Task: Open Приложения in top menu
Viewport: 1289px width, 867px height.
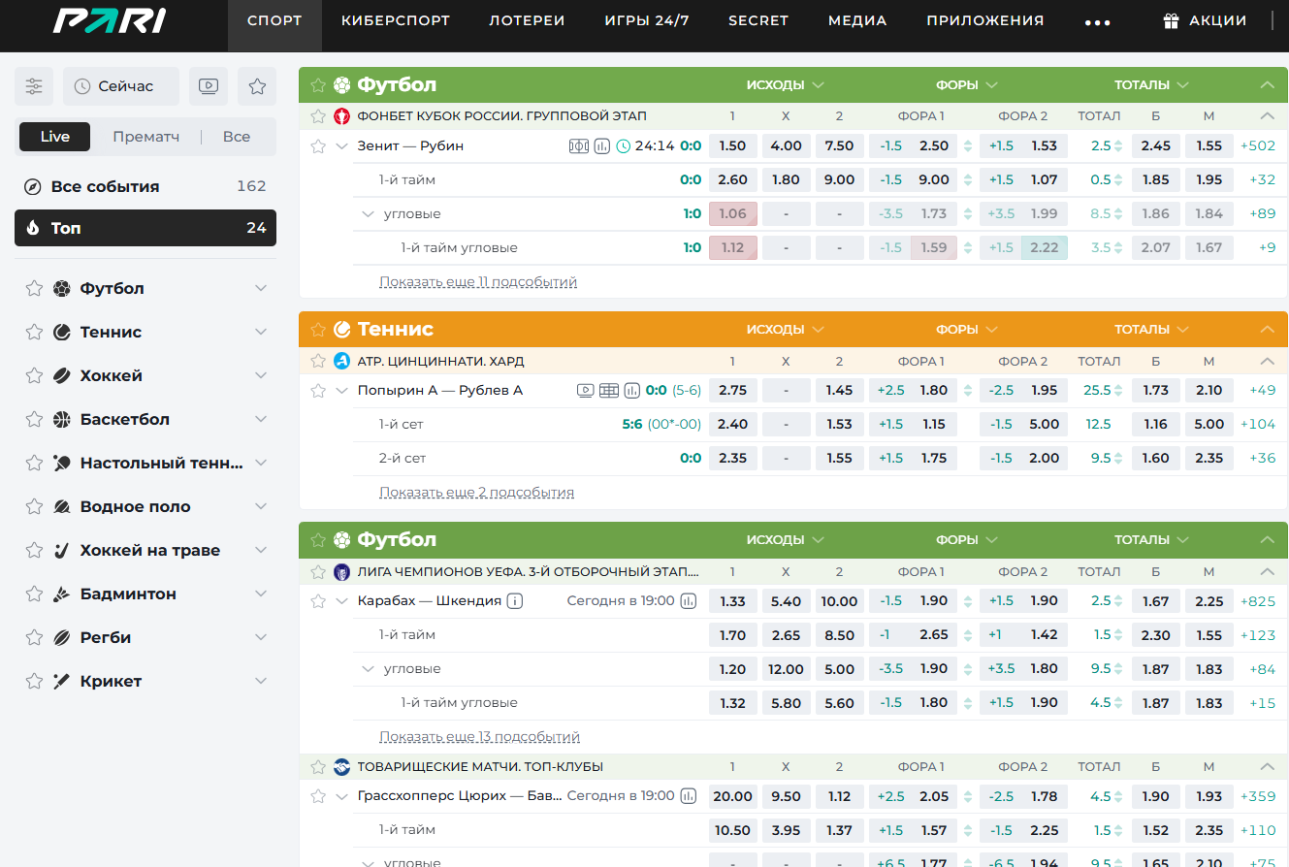Action: click(984, 20)
